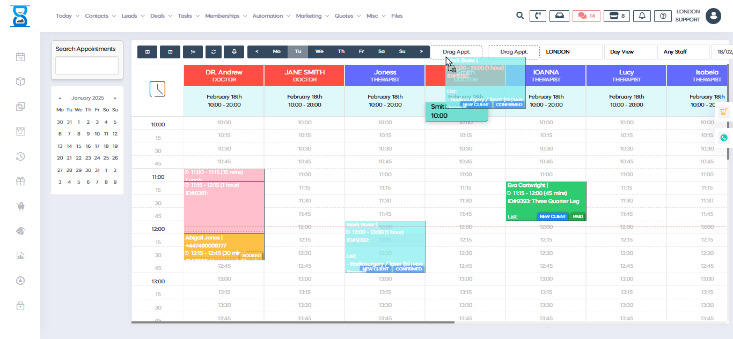Click the gift icon in left sidebar
The image size is (733, 339).
point(20,181)
